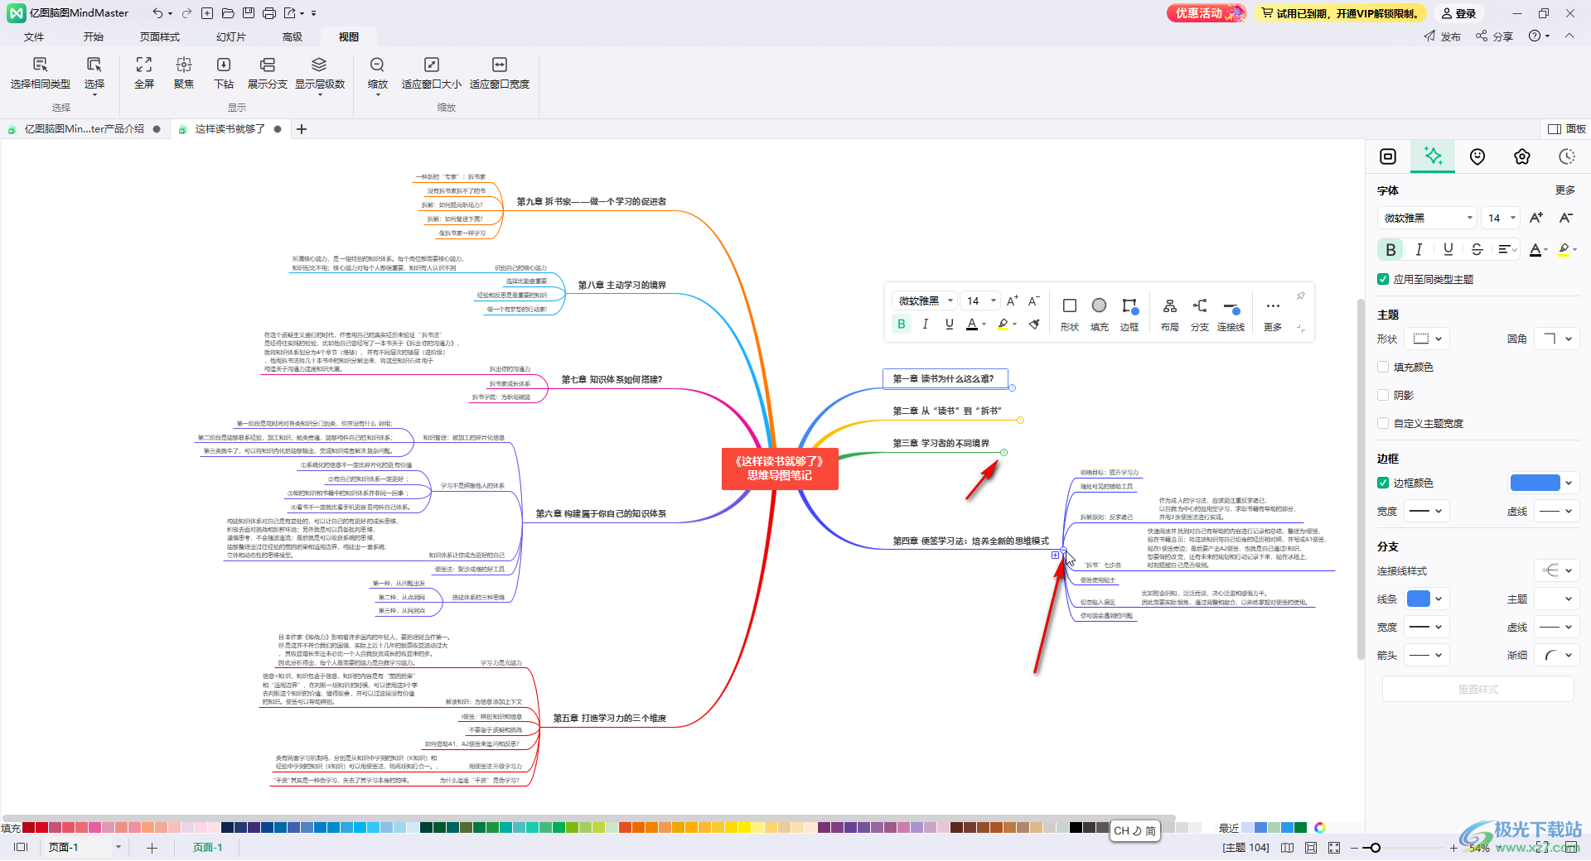Click the Undo arrow in title bar
Image resolution: width=1591 pixels, height=861 pixels.
click(157, 13)
